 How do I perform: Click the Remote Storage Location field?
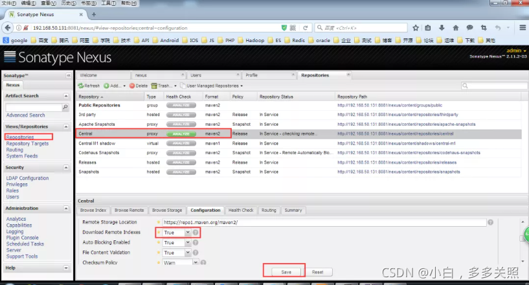[x=324, y=222]
